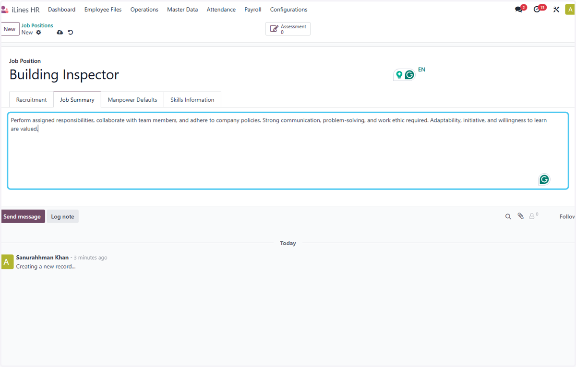Image resolution: width=576 pixels, height=367 pixels.
Task: Click the Log note button
Action: click(x=62, y=216)
